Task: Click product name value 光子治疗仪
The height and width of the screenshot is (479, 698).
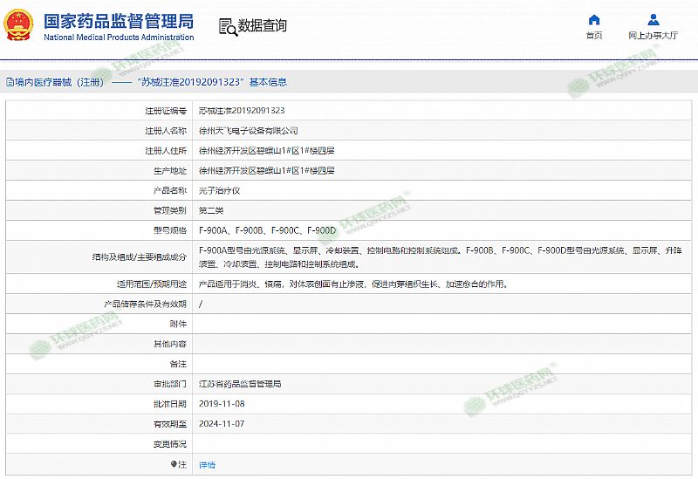Action: coord(218,190)
